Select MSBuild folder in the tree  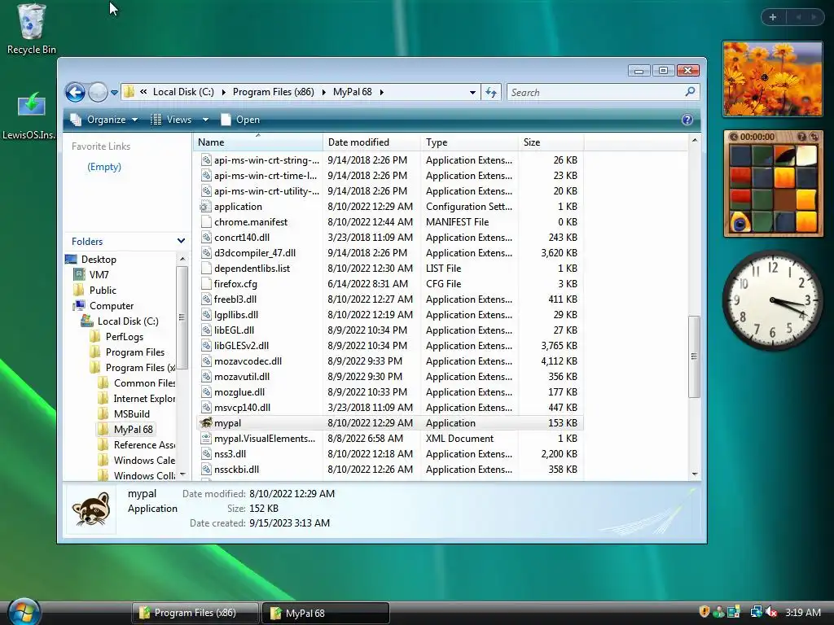(131, 413)
